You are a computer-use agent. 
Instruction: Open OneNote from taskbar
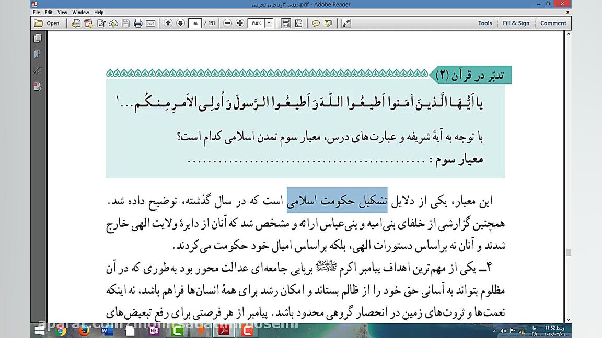click(154, 330)
